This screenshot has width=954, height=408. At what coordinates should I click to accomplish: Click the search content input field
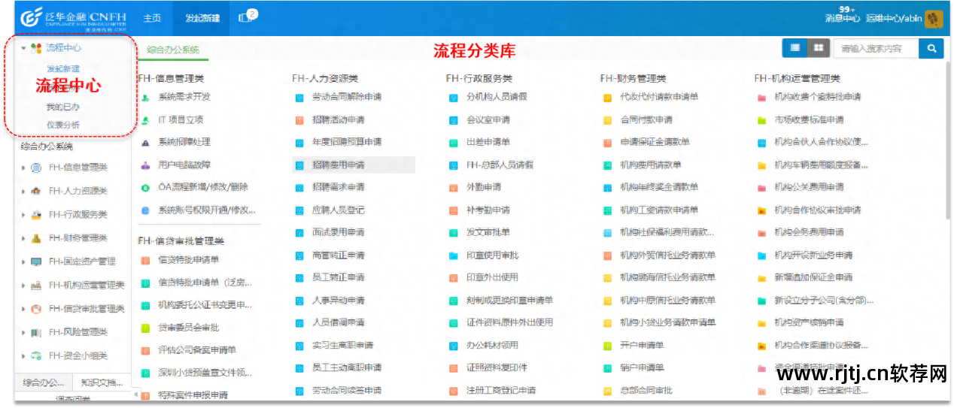(x=877, y=48)
